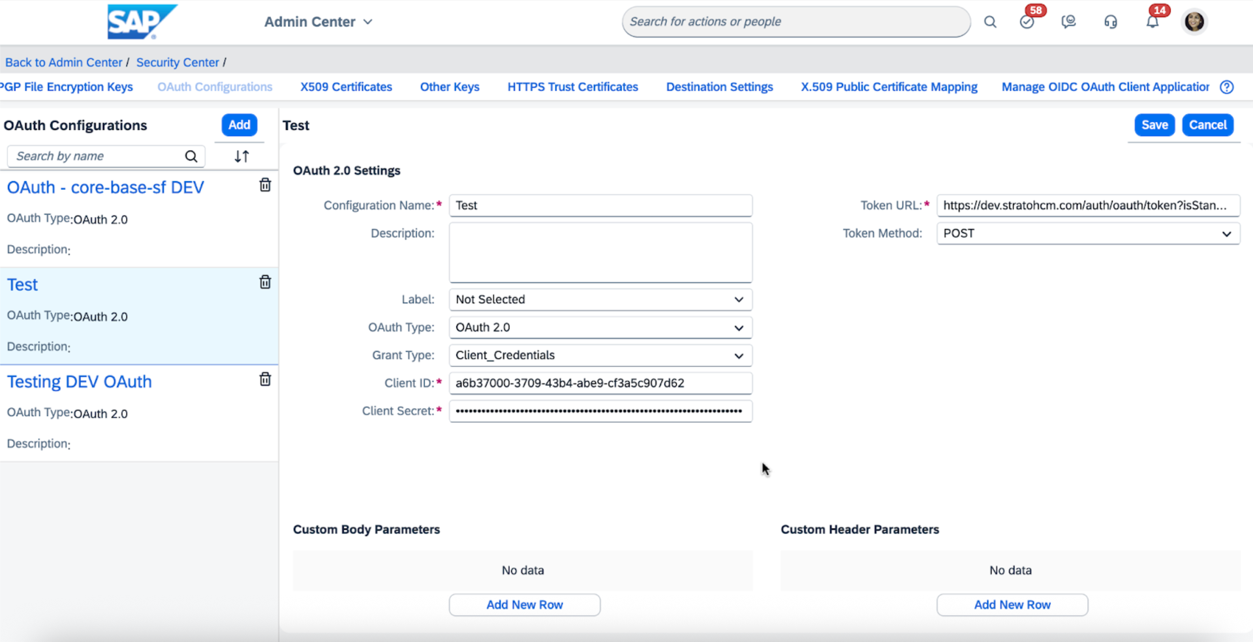Open notifications bell icon
This screenshot has width=1253, height=642.
pyautogui.click(x=1152, y=22)
